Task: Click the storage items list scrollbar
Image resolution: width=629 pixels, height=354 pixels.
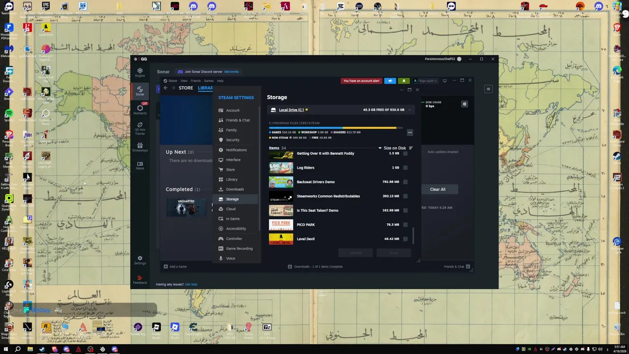Action: tap(413, 235)
